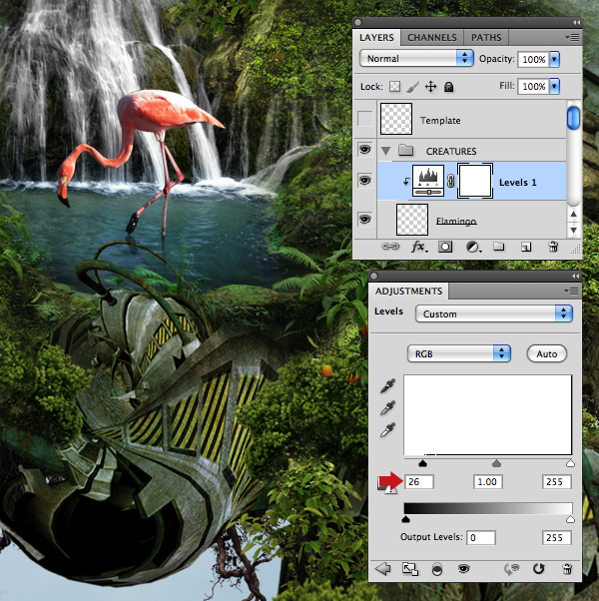
Task: Click the Lock all padlock icon
Action: pyautogui.click(x=449, y=87)
